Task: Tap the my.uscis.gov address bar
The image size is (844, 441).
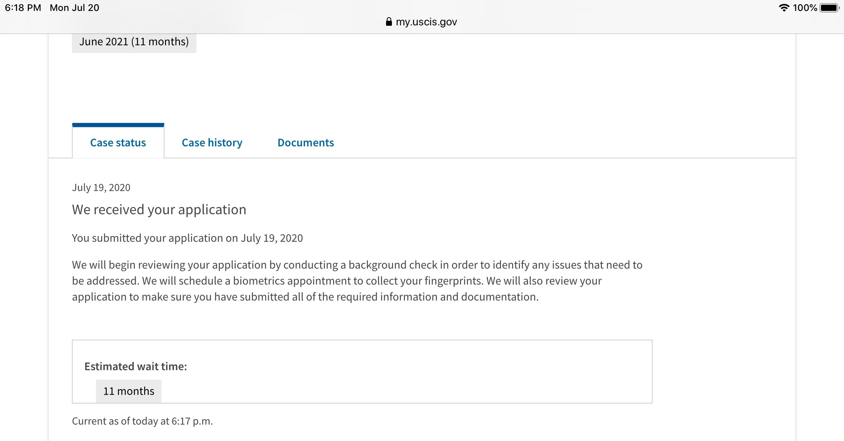Action: tap(426, 22)
